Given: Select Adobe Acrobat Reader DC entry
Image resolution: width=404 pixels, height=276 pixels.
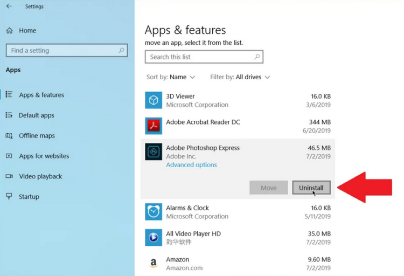Looking at the screenshot, I should (238, 126).
